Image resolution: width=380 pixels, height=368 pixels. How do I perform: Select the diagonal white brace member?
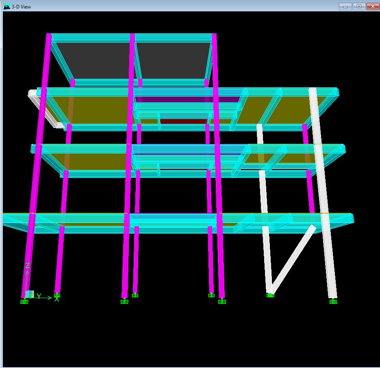click(293, 259)
